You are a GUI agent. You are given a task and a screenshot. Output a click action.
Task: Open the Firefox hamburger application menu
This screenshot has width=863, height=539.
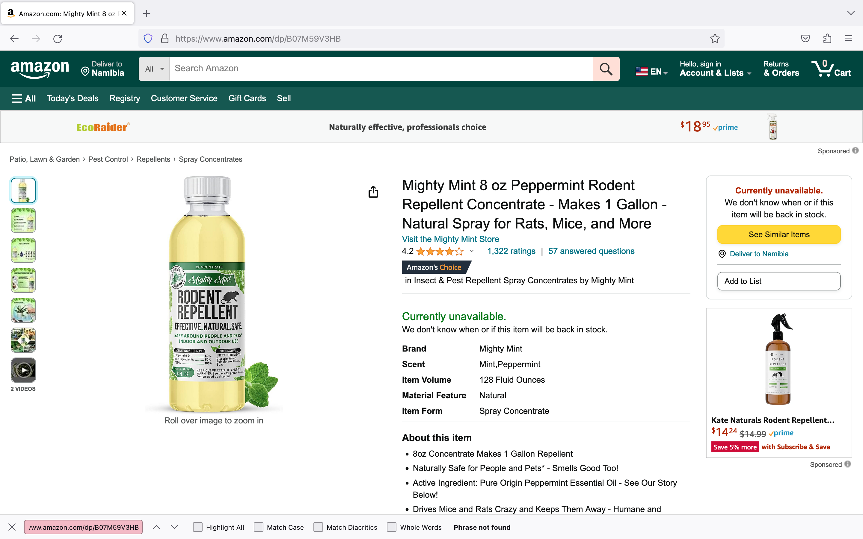pos(848,39)
